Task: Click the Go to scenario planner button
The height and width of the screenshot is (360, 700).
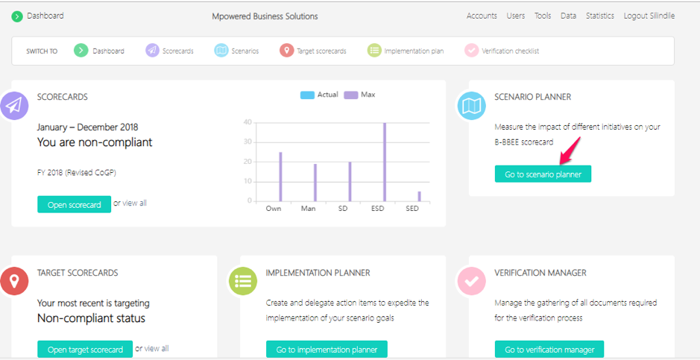Action: (543, 174)
